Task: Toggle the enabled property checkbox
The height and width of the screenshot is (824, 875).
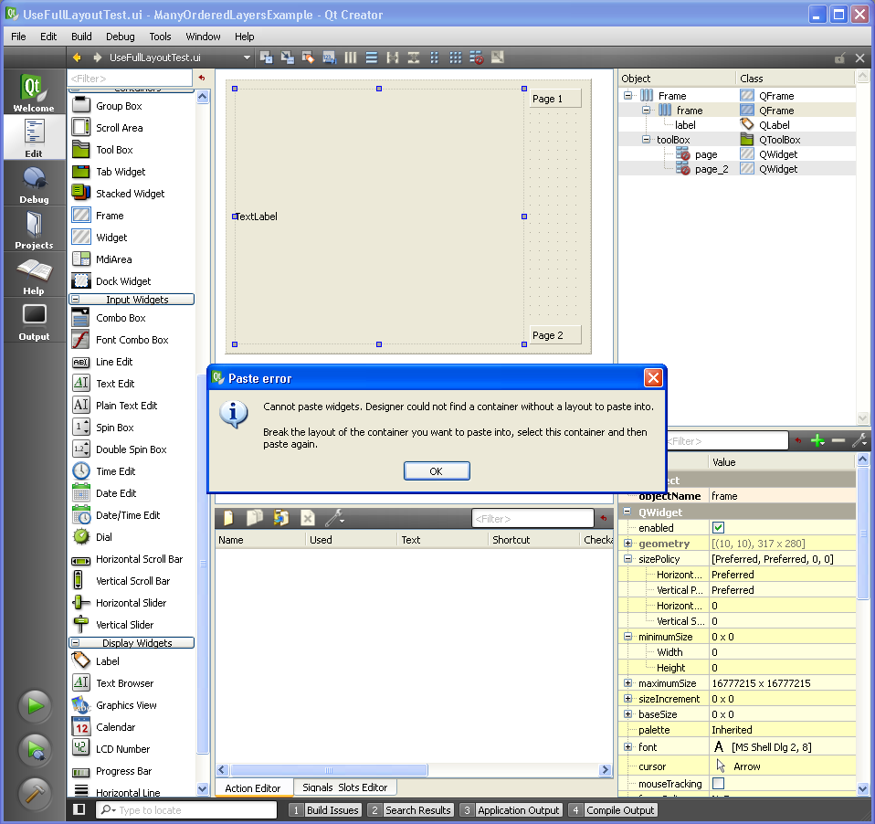Action: [718, 528]
